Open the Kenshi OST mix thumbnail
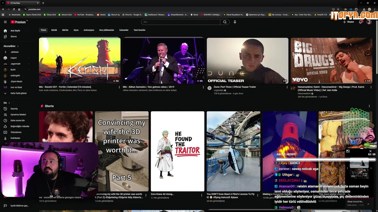Screen dimensions: 378x212 tap(80, 61)
